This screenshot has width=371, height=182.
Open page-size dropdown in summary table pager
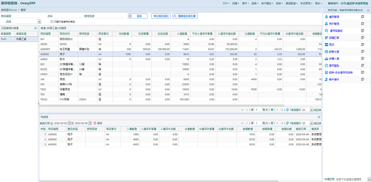pos(312,110)
